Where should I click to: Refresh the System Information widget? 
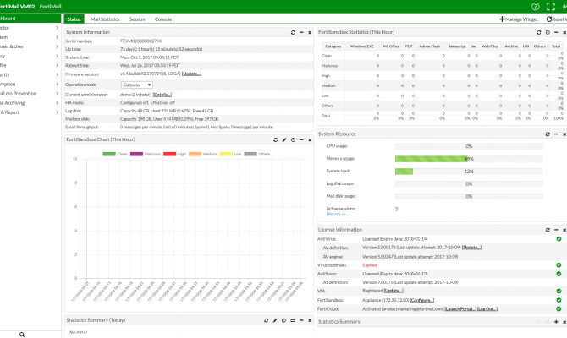(x=293, y=32)
